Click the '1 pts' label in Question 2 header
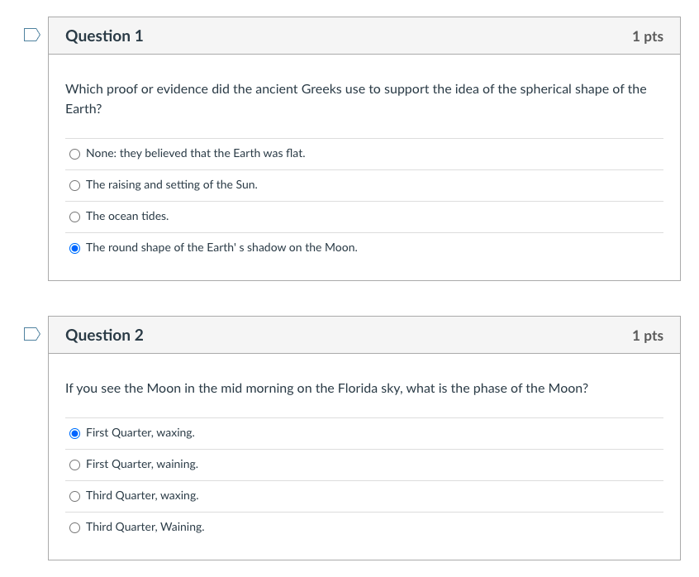This screenshot has height=577, width=699. [x=647, y=336]
